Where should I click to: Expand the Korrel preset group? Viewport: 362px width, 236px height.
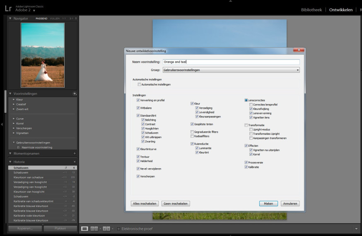(x=14, y=124)
